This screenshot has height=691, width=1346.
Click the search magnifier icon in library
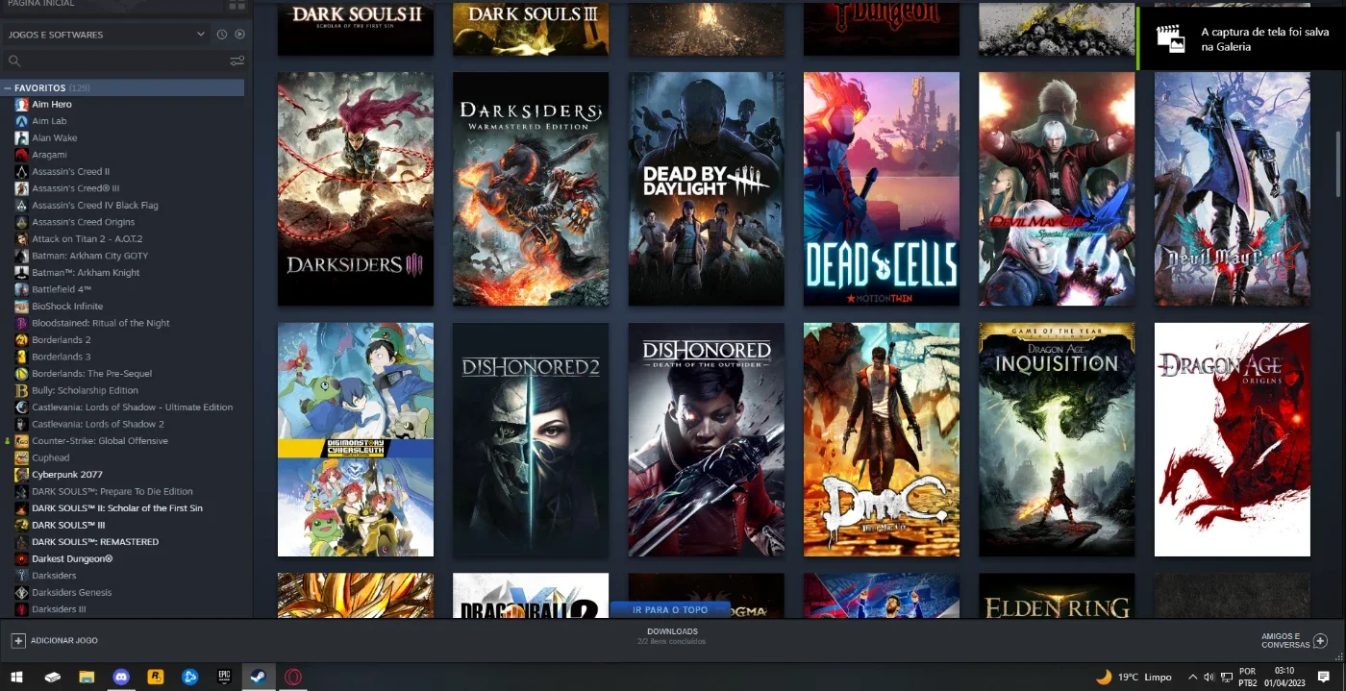point(14,62)
